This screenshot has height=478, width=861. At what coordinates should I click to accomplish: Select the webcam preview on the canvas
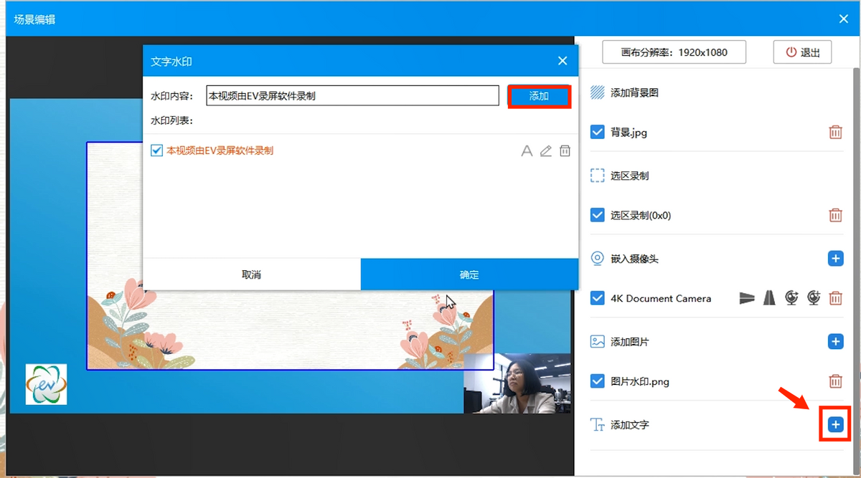517,383
